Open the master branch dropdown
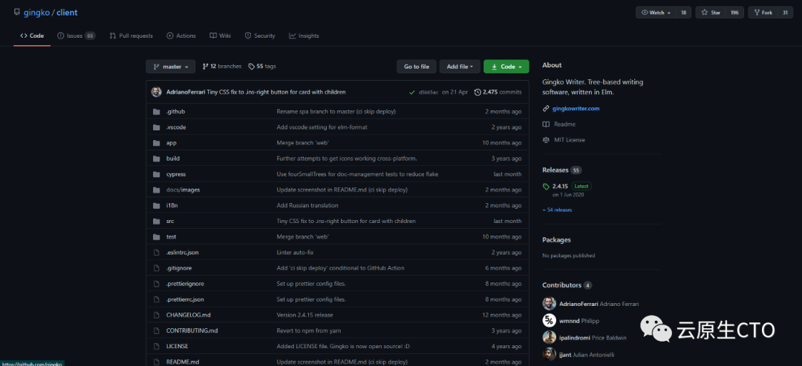802x366 pixels. 170,67
